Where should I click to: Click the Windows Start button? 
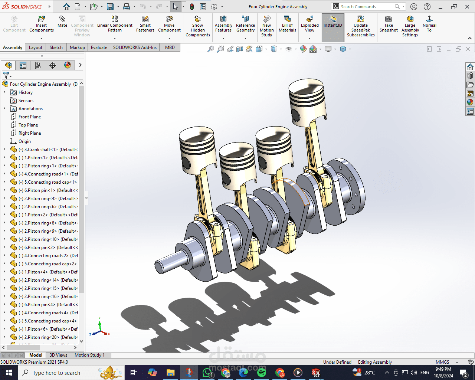9,373
